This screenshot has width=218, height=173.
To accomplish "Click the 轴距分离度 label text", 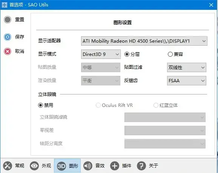I will 51,143.
